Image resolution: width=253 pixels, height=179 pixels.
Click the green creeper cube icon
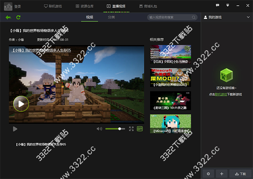click(x=226, y=75)
